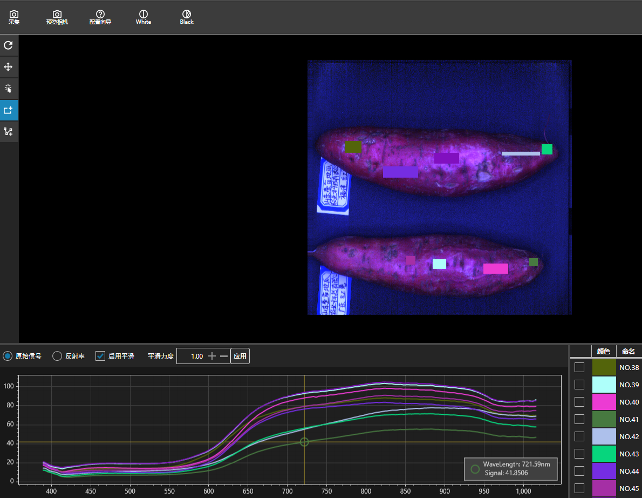Select the move/pan tool

pos(9,67)
